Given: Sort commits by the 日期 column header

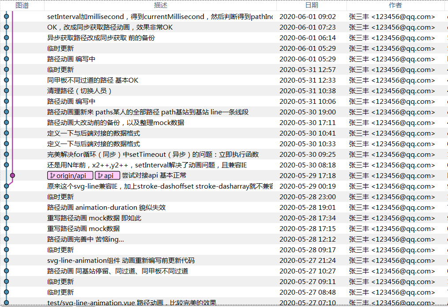Looking at the screenshot, I should click(x=312, y=5).
